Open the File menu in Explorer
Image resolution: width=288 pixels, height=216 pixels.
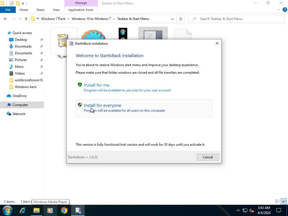[x=8, y=10]
